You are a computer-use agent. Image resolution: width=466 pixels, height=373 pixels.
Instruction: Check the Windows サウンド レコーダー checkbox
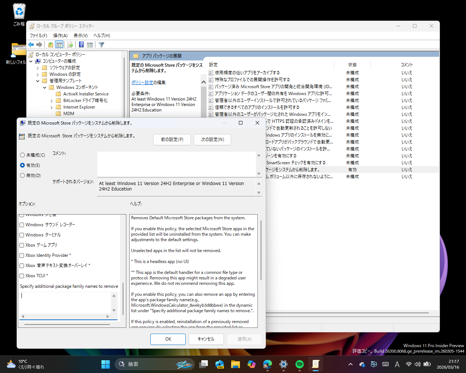pos(22,225)
